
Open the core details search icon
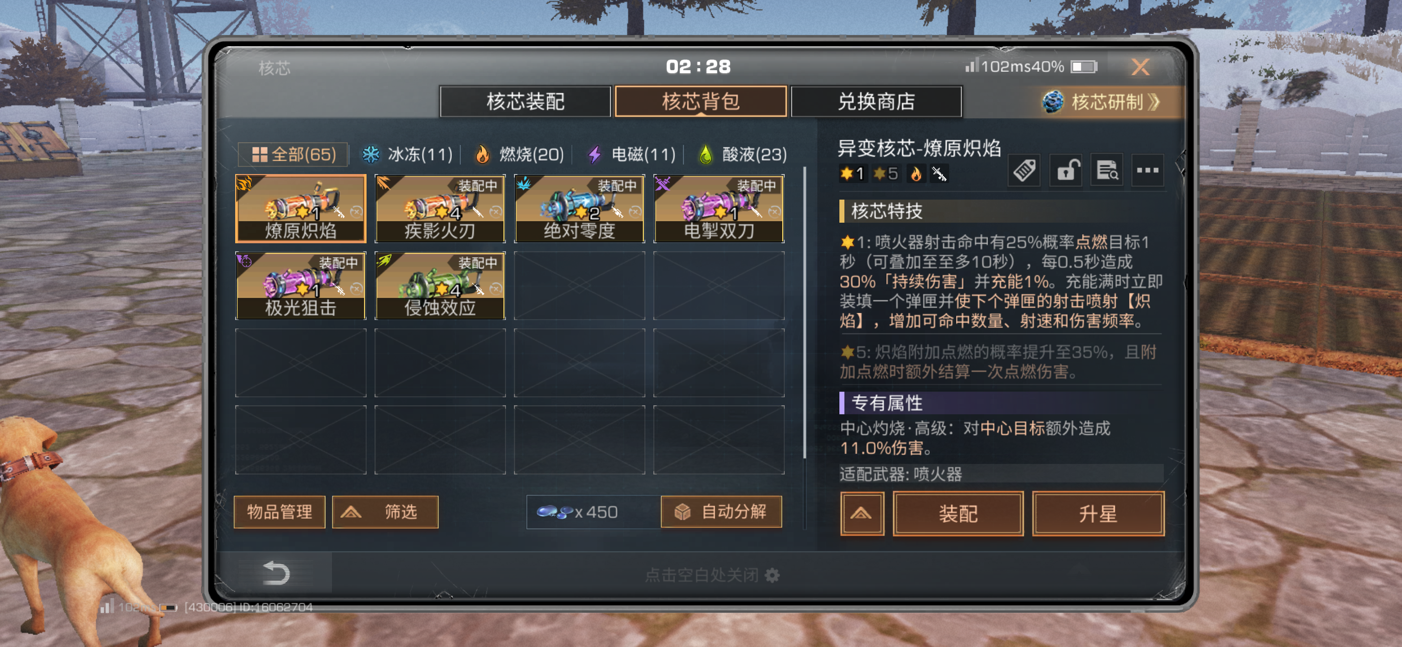click(x=1107, y=171)
